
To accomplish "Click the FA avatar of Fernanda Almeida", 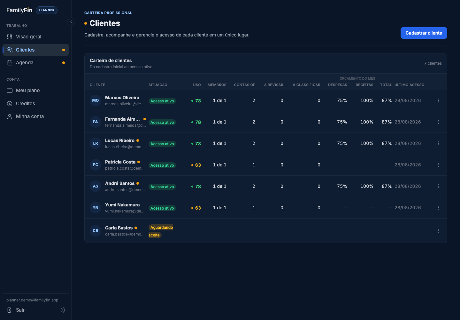I will 96,122.
